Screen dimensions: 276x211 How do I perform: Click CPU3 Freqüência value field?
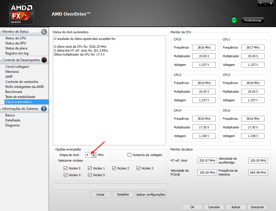coord(253,83)
